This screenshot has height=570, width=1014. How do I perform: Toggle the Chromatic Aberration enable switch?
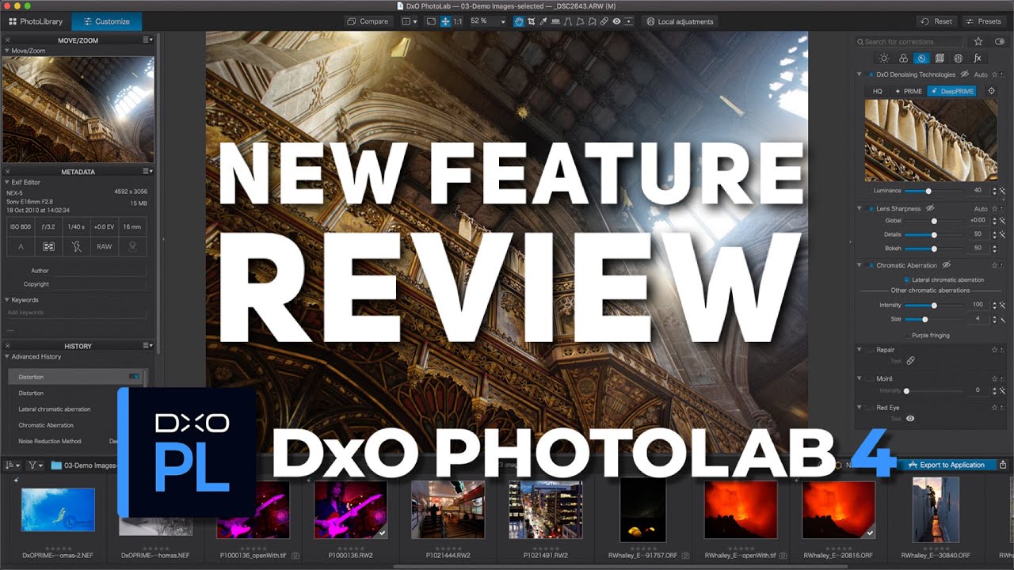pos(871,265)
